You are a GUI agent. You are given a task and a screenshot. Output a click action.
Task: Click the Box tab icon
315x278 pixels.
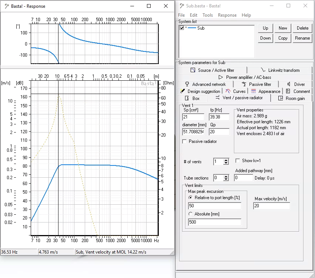coord(187,98)
